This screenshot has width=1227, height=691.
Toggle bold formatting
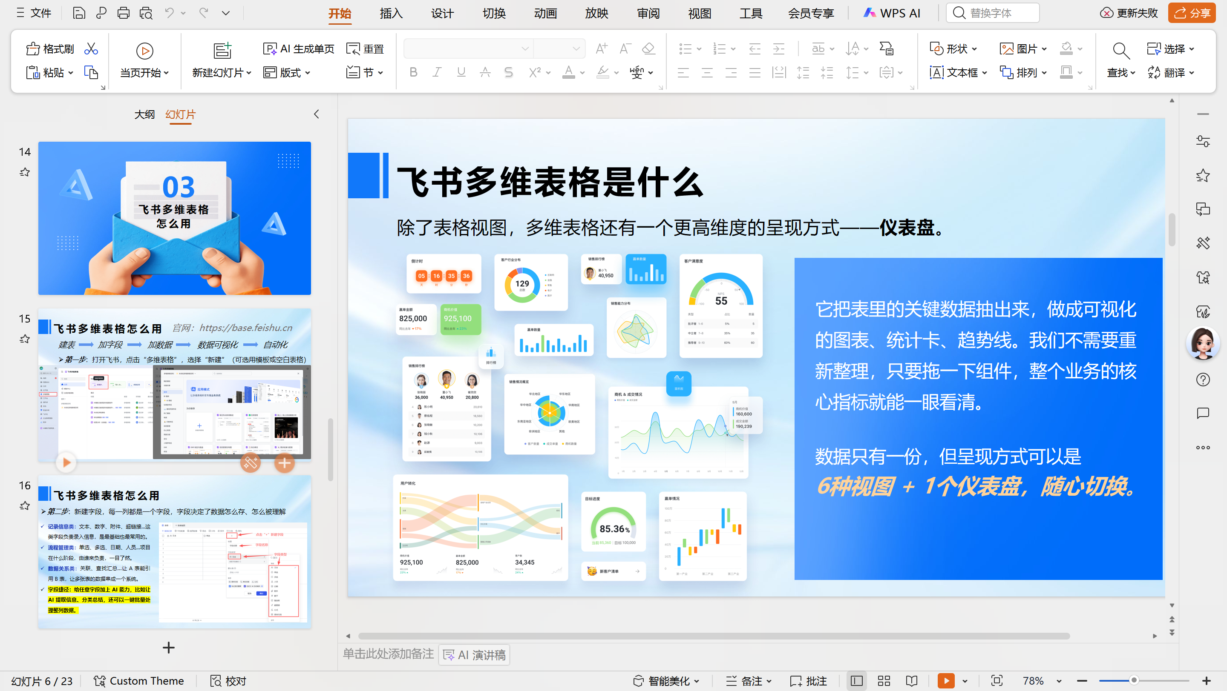coord(412,72)
